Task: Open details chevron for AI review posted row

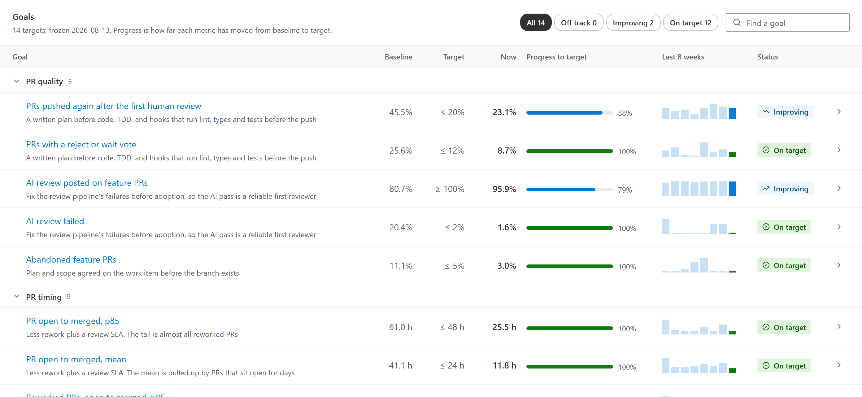Action: [x=839, y=189]
